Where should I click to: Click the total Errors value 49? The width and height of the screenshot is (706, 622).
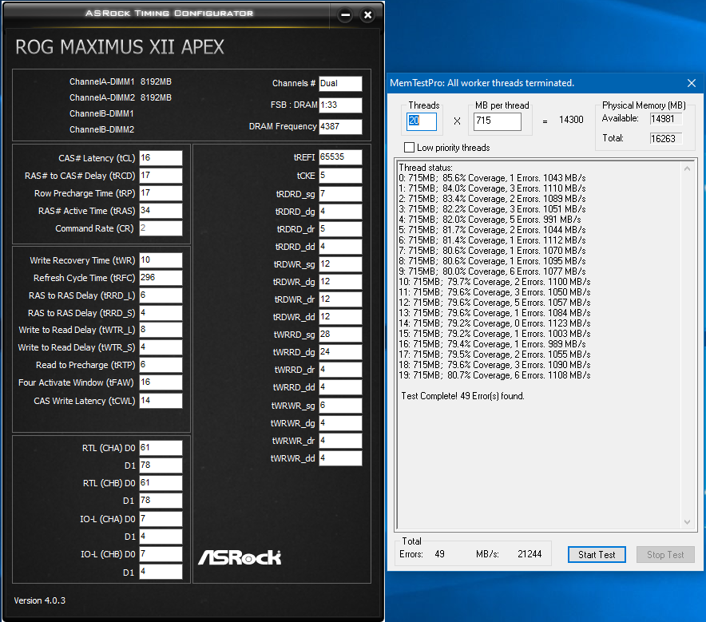(439, 554)
